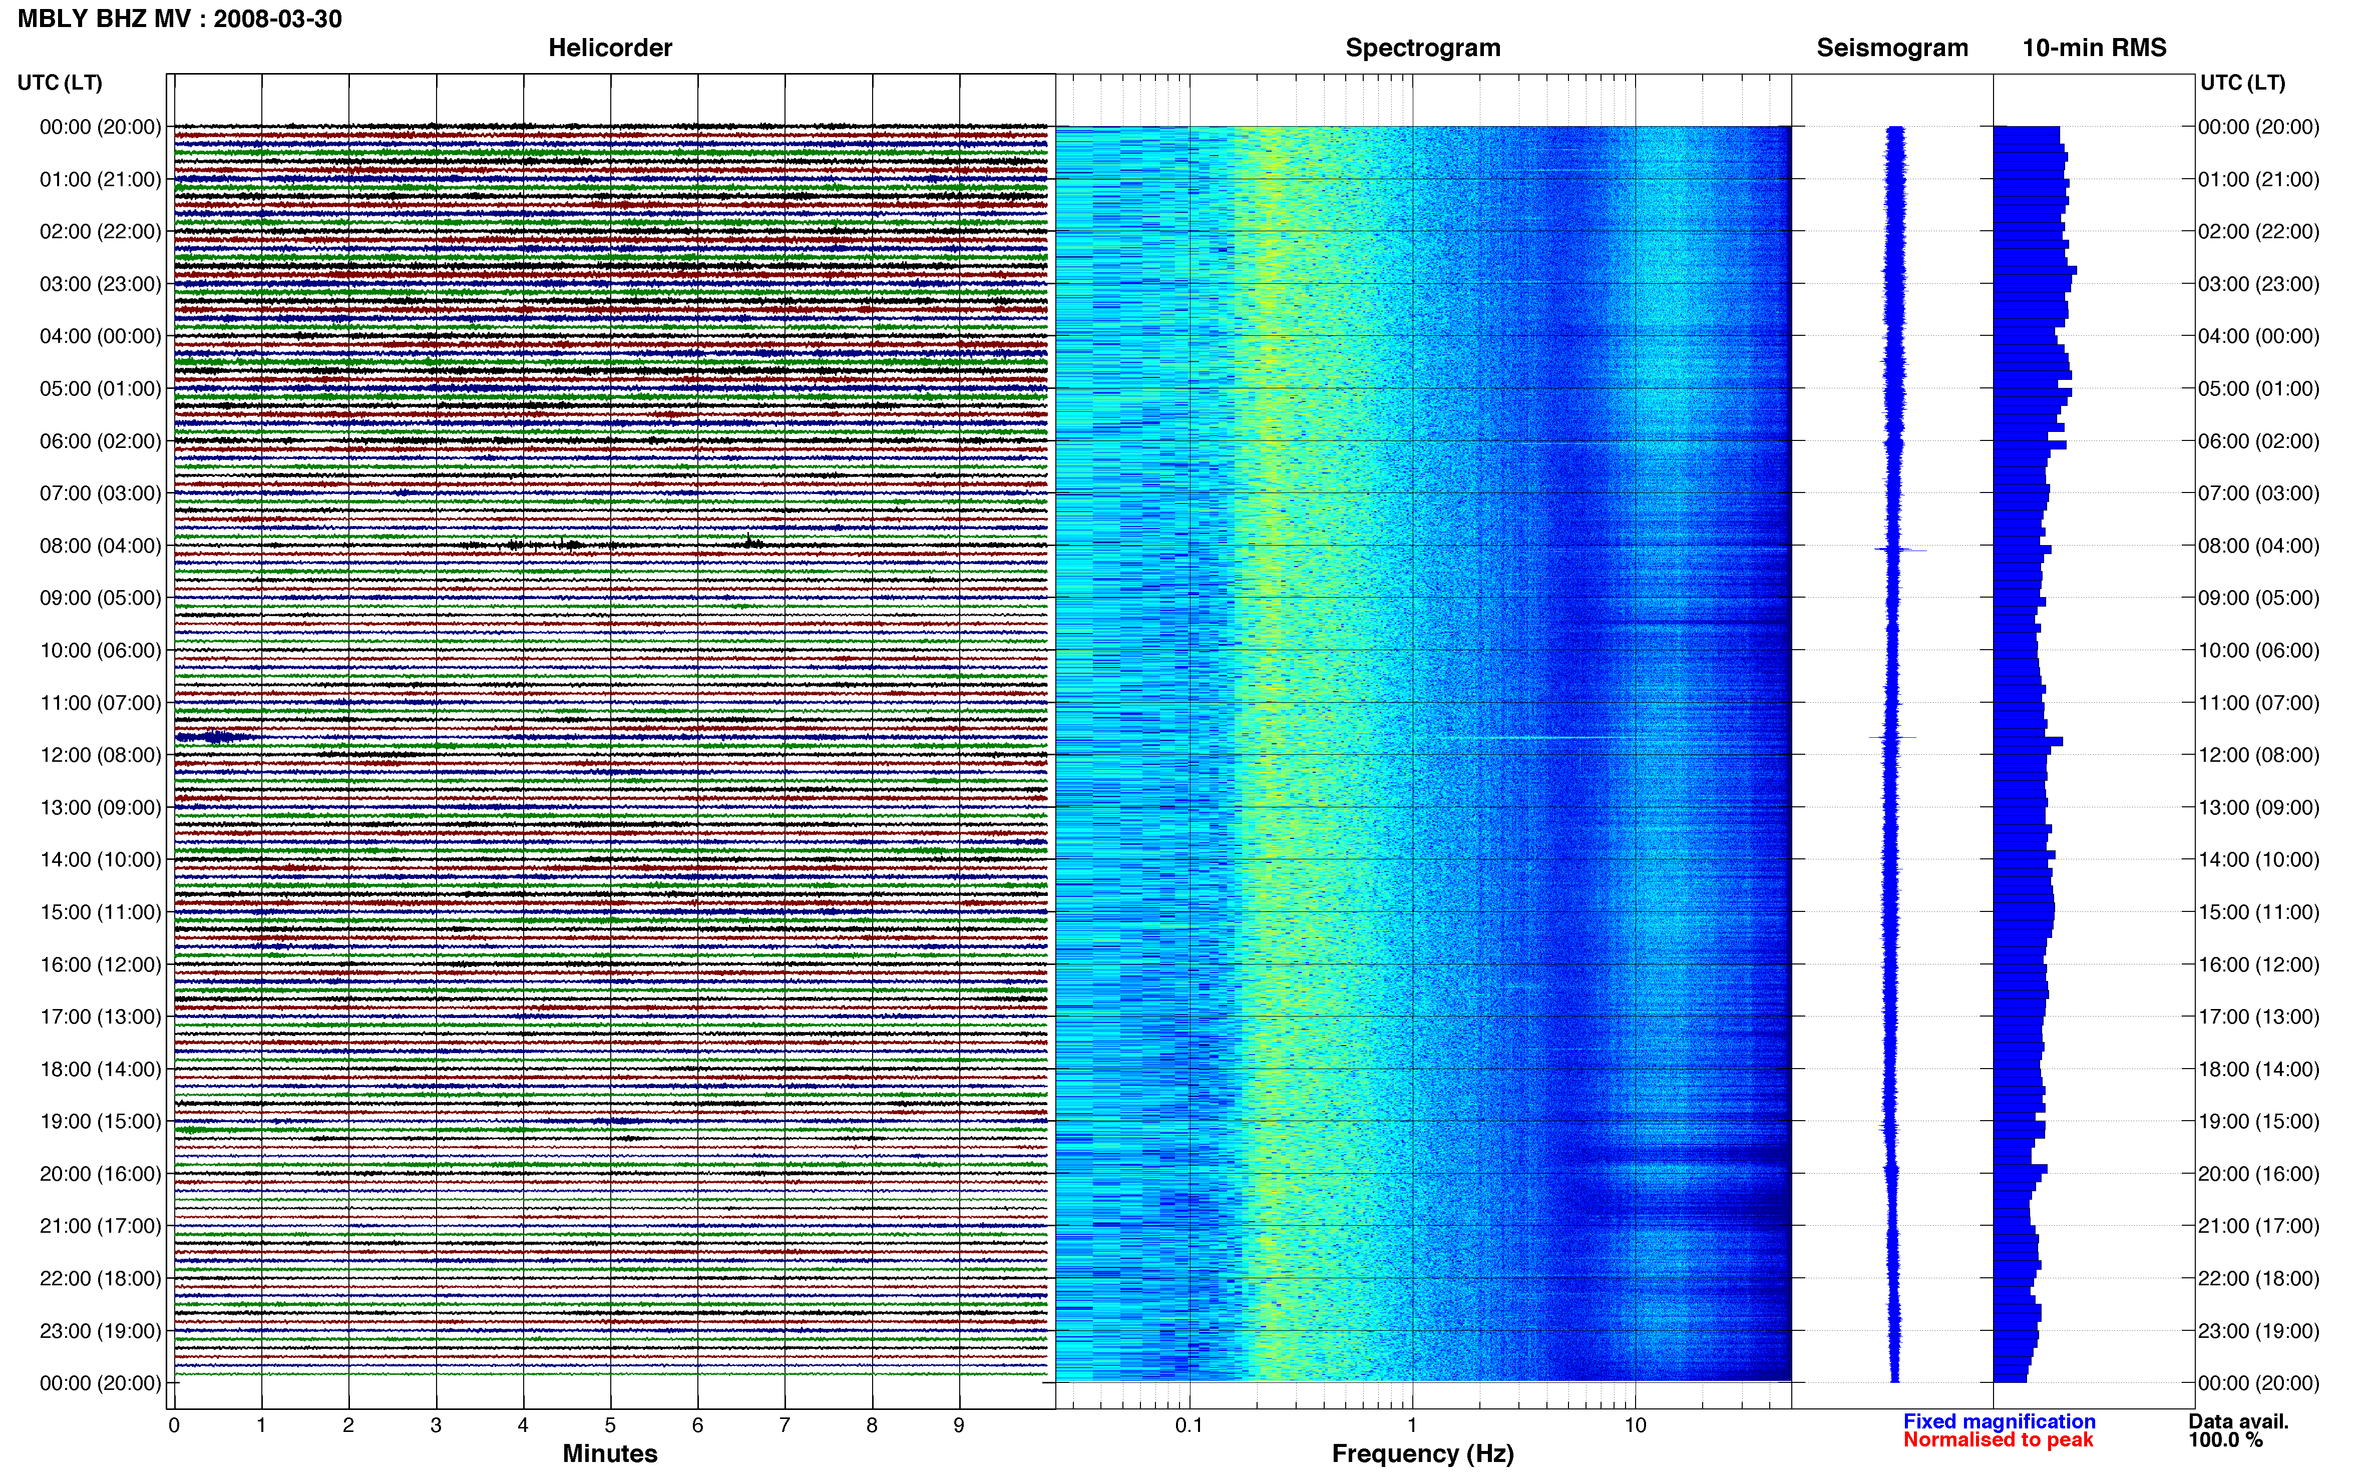Click the 'Spectrogram' panel heading

click(1422, 48)
